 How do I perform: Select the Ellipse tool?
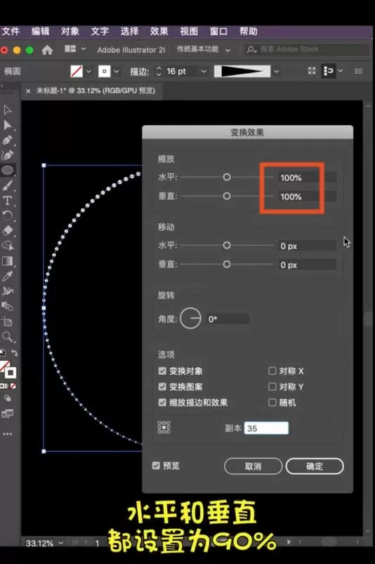click(8, 170)
